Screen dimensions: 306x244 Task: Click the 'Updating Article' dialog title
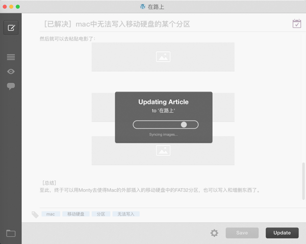point(163,102)
